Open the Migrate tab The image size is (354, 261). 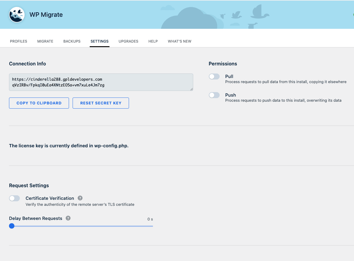click(45, 41)
